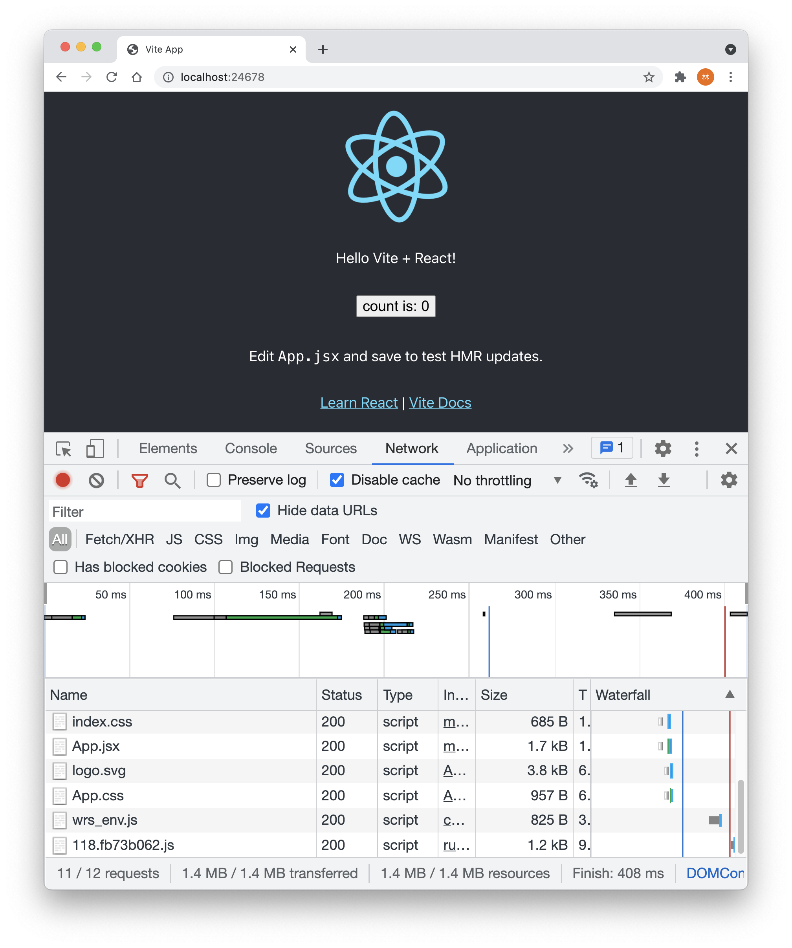
Task: Clear the network log icon
Action: click(96, 480)
